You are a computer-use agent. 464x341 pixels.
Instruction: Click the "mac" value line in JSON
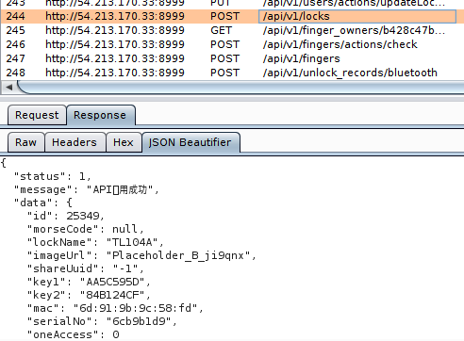[115, 308]
